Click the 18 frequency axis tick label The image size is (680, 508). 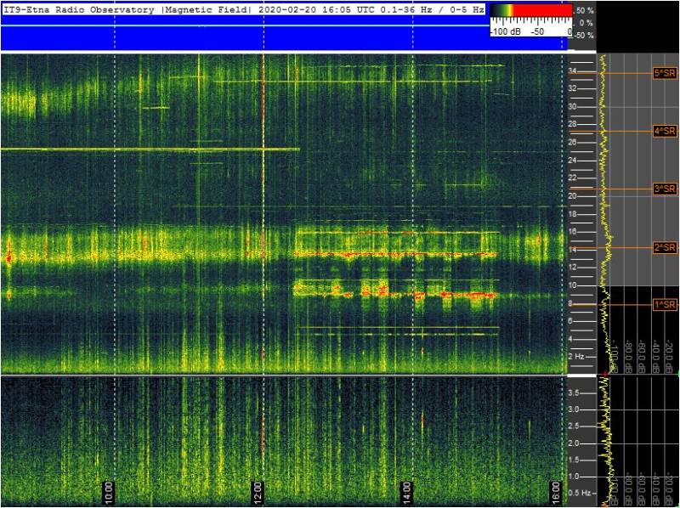(572, 214)
